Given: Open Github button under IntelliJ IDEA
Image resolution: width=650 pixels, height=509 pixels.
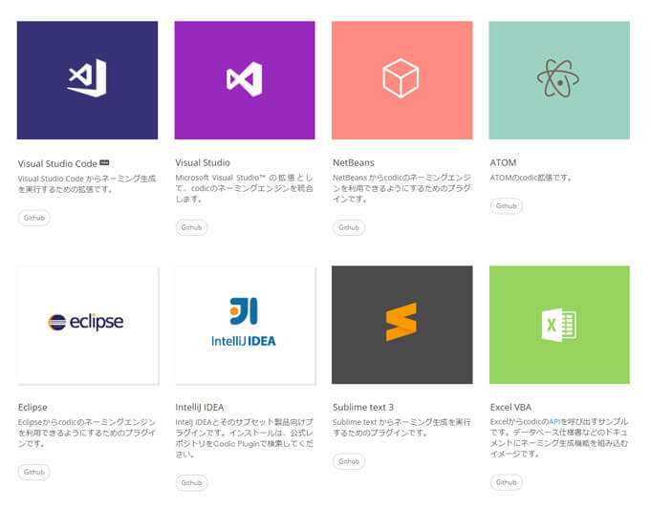Looking at the screenshot, I should [x=191, y=483].
